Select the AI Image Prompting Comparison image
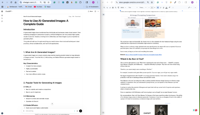200x115 pixels. click(143, 26)
